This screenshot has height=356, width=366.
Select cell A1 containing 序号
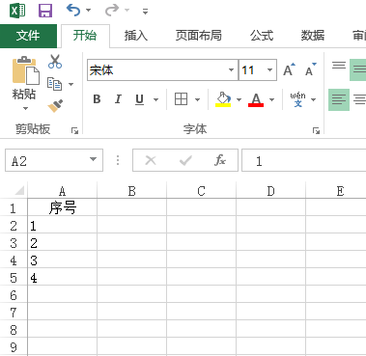[63, 207]
